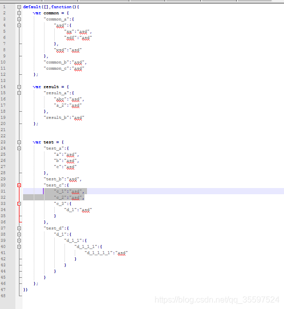284x309 pixels.
Task: Click the "test_b" key text
Action: 54,179
